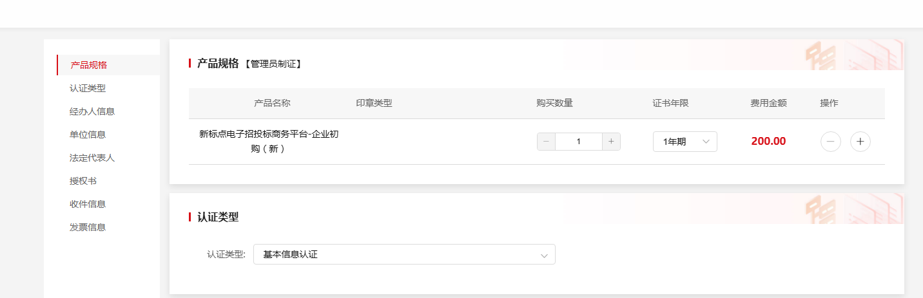Jump to 经办人信息 section
The width and height of the screenshot is (923, 298).
coord(92,111)
